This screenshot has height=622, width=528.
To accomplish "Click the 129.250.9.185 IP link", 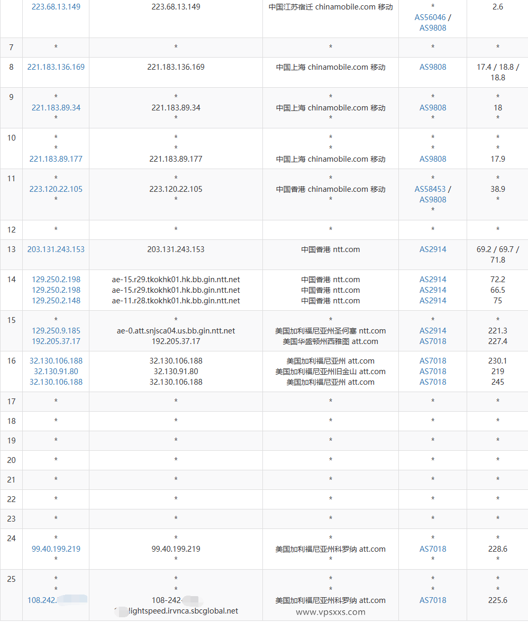I will click(56, 331).
